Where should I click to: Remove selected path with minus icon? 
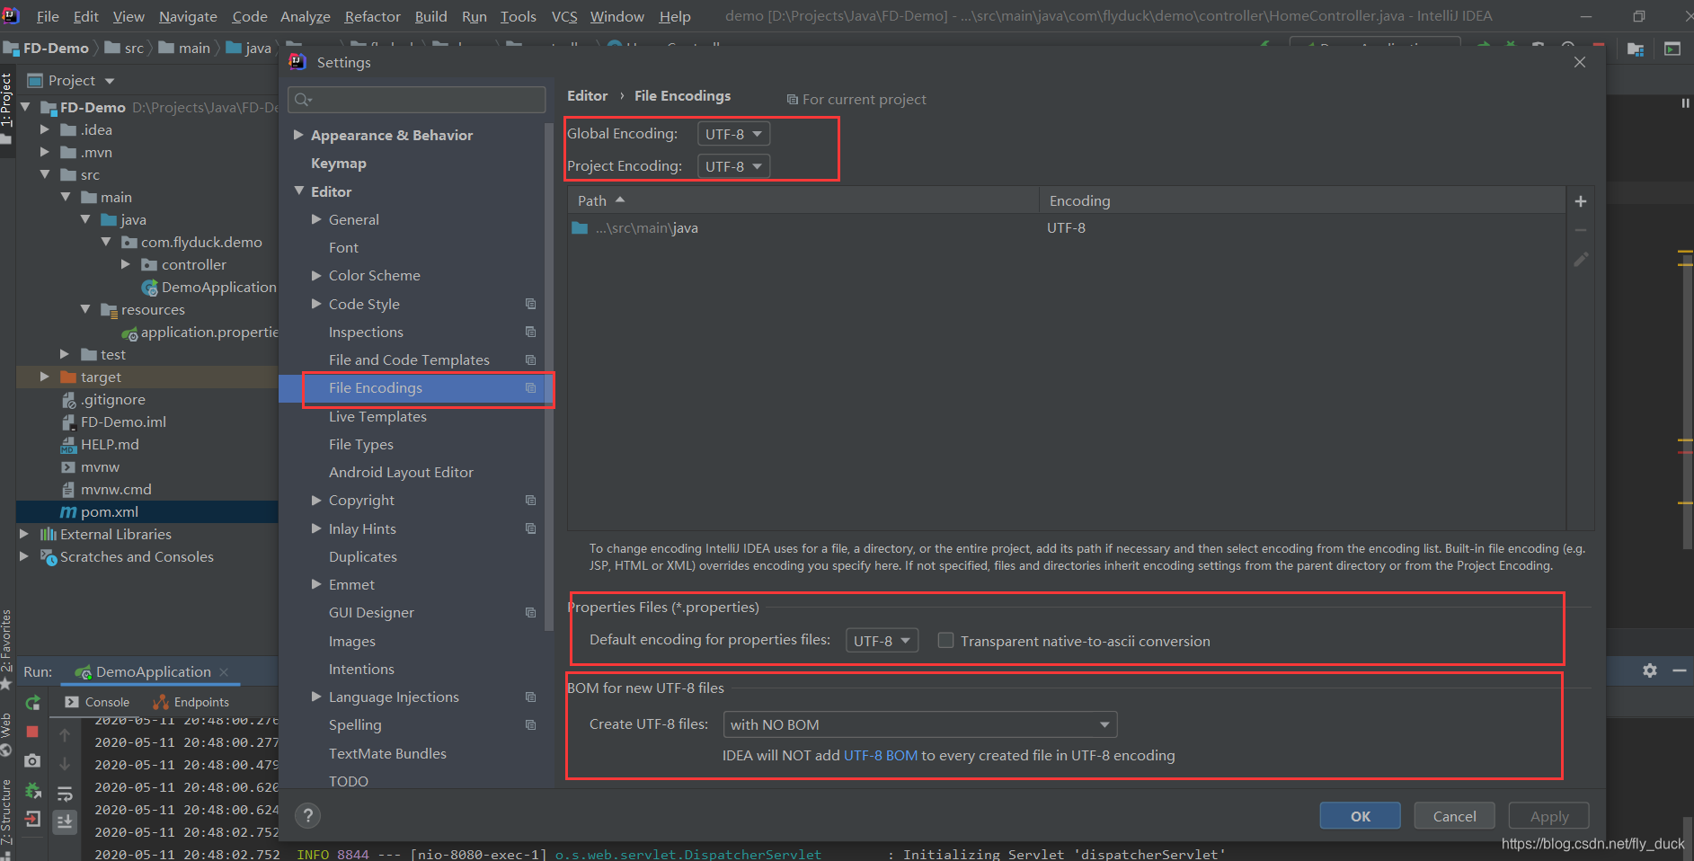pyautogui.click(x=1581, y=231)
